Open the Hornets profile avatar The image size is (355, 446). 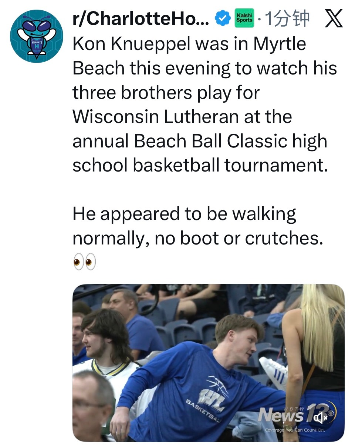36,36
